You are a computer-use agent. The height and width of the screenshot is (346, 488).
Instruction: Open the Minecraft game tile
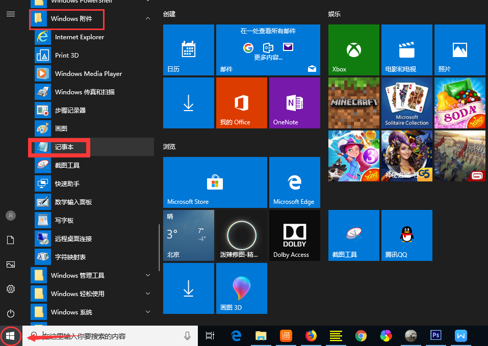[x=353, y=102]
